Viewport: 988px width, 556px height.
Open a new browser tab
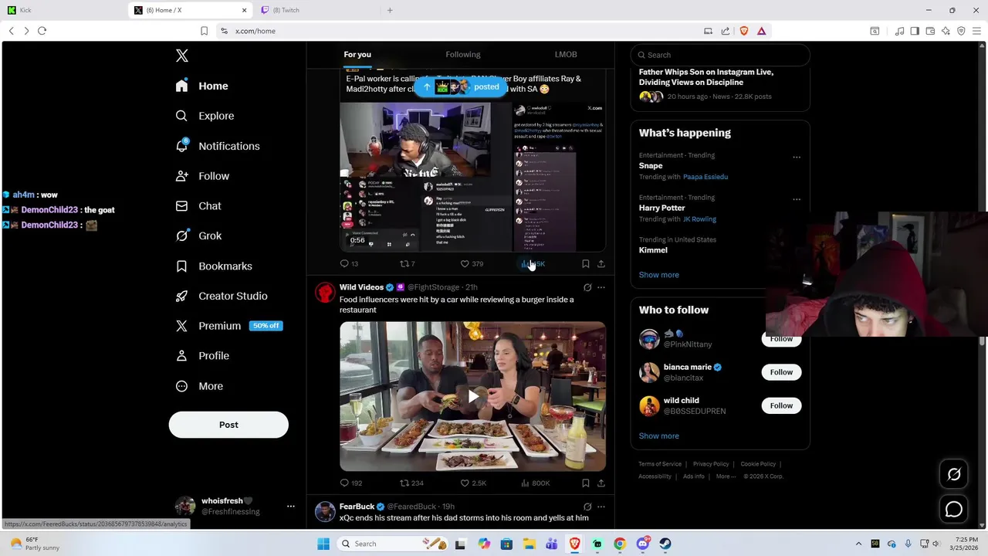390,10
